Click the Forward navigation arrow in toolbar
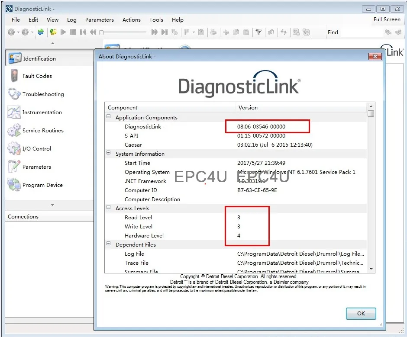The width and height of the screenshot is (407, 337). (25, 32)
